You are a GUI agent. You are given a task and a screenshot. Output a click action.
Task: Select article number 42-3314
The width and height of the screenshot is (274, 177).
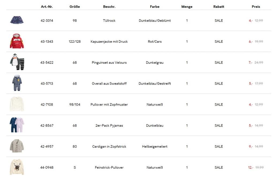[x=47, y=21]
